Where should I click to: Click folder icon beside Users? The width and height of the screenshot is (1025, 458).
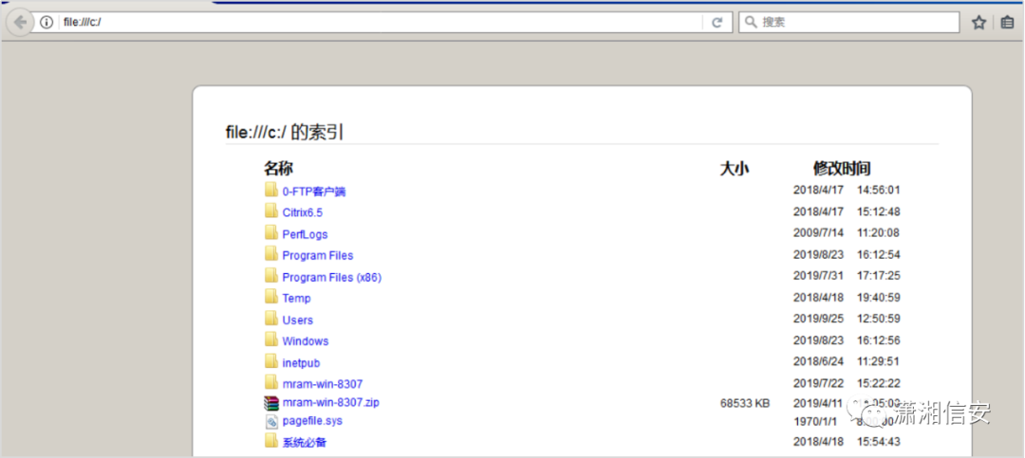(271, 319)
